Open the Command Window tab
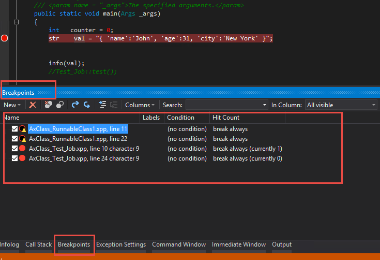Screen dimensions: 380x260 (179, 244)
